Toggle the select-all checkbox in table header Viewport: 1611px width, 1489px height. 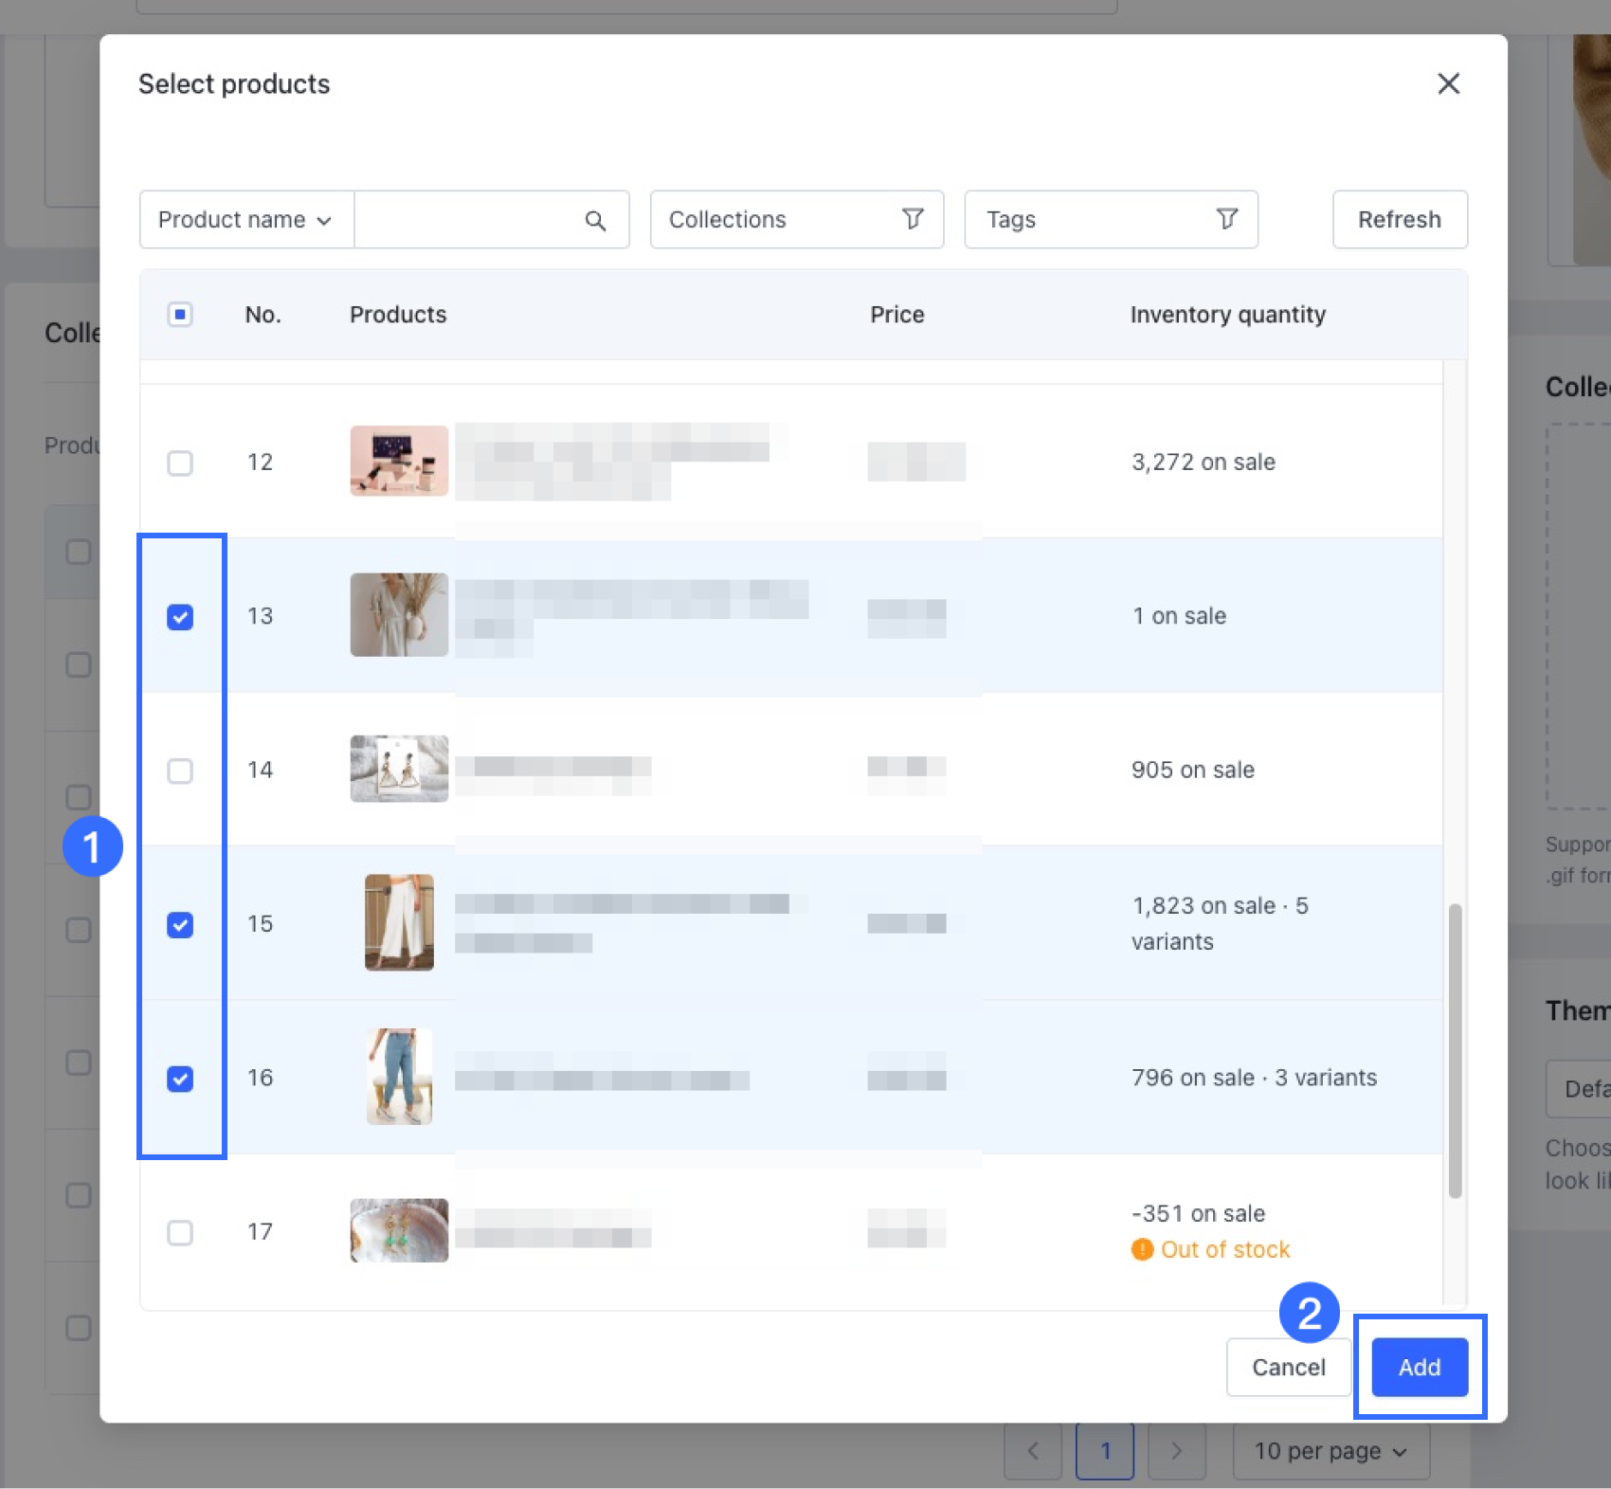coord(180,315)
